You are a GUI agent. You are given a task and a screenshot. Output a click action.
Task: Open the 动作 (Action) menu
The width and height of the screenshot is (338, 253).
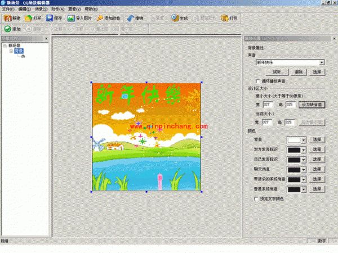tap(58, 9)
